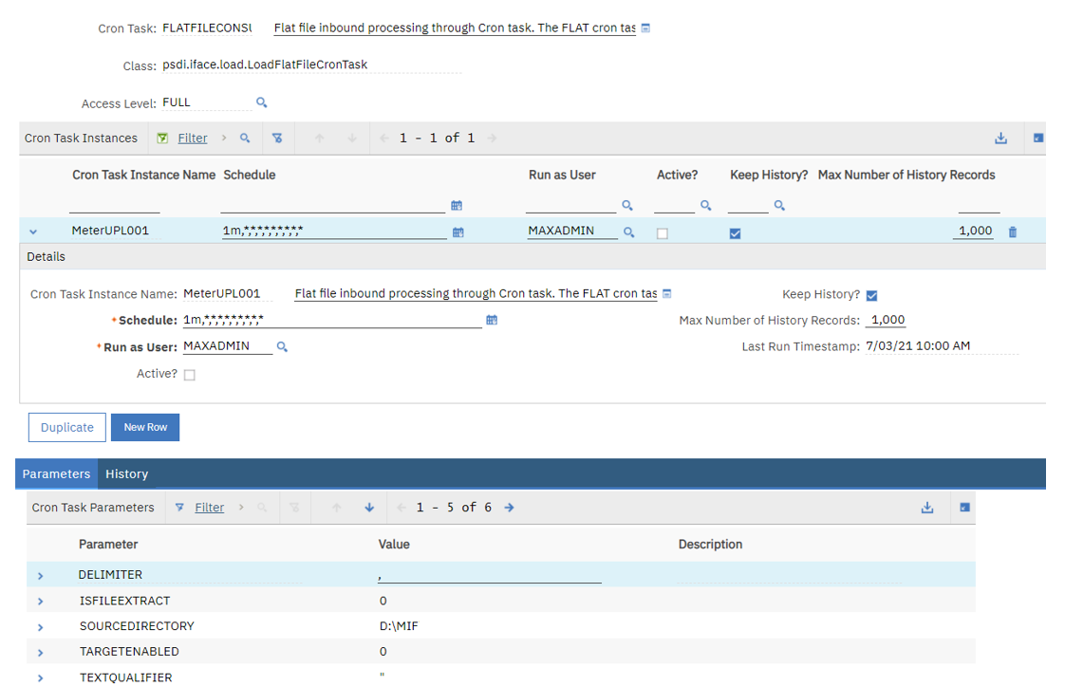1065x686 pixels.
Task: Click Max Number of History Records filter field
Action: tap(979, 205)
